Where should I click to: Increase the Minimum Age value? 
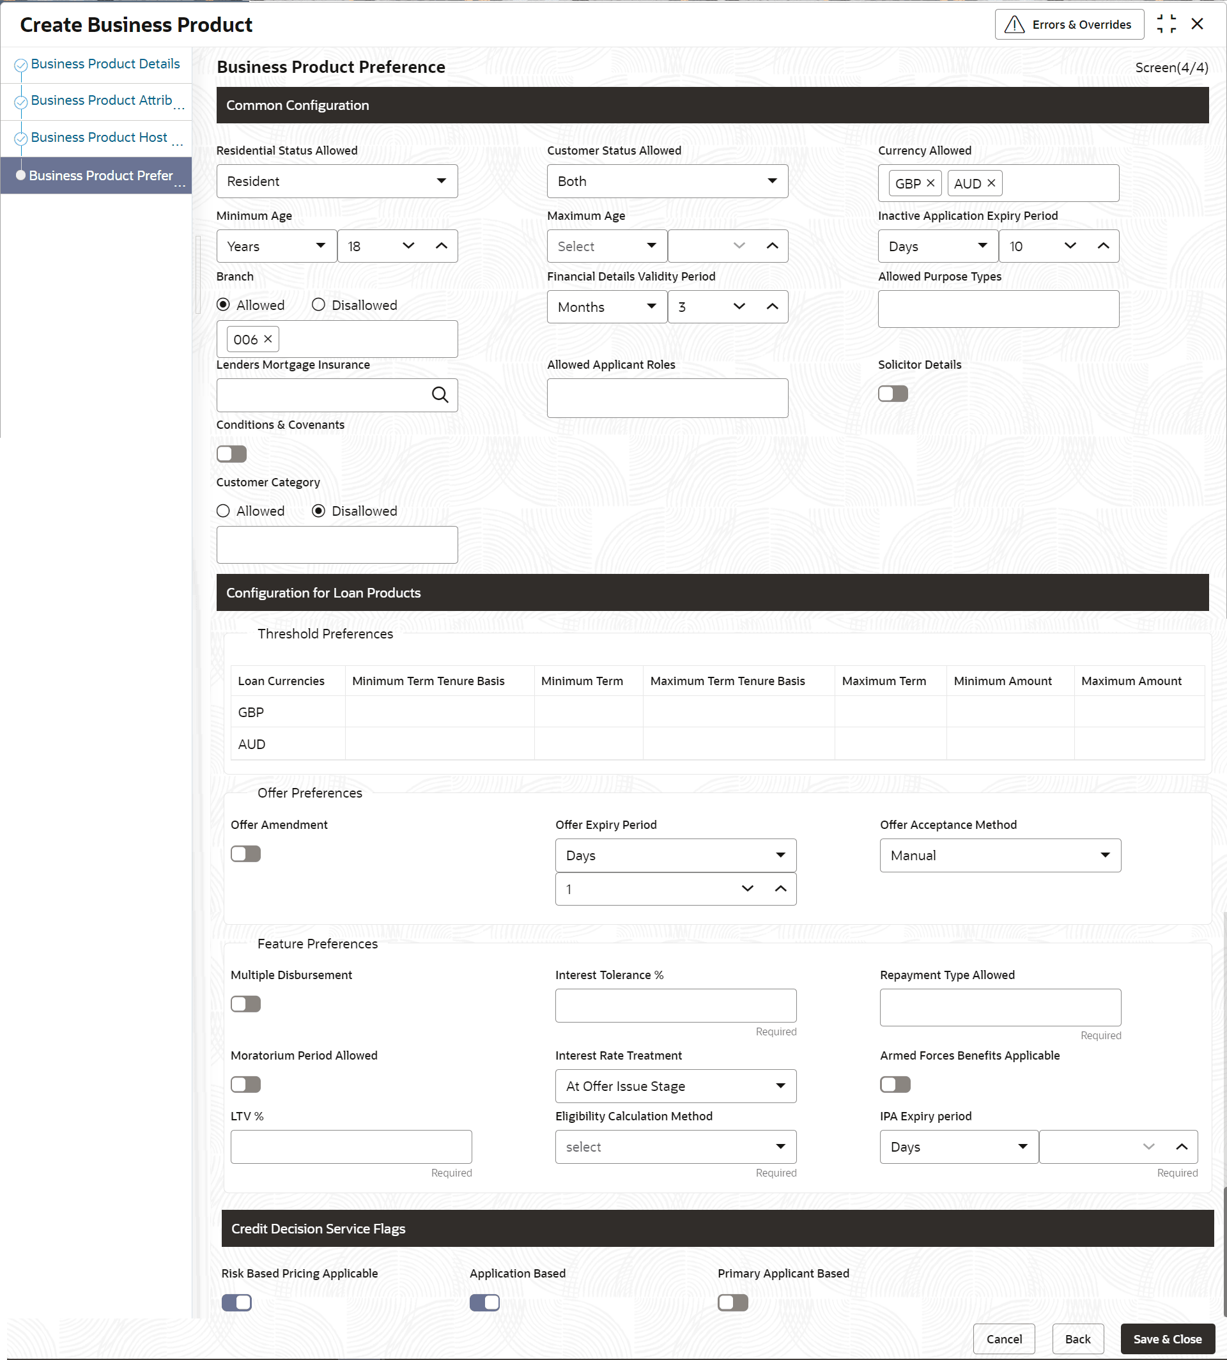coord(442,246)
